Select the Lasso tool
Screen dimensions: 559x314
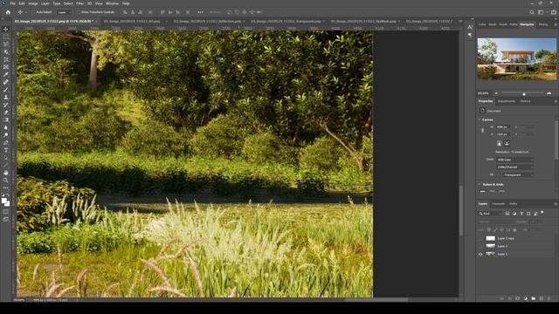6,44
